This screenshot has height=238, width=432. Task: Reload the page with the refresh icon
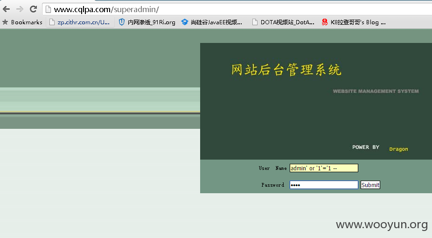coord(33,9)
